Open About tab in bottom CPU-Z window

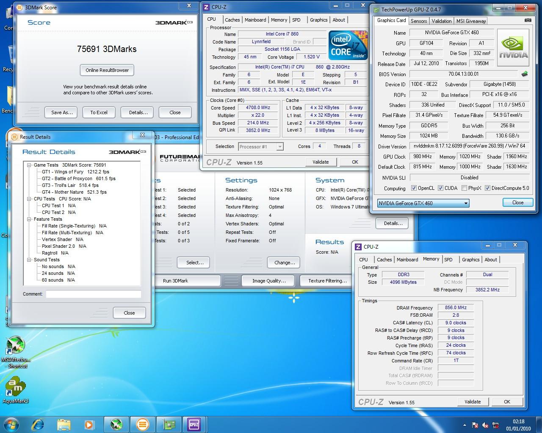tap(491, 260)
